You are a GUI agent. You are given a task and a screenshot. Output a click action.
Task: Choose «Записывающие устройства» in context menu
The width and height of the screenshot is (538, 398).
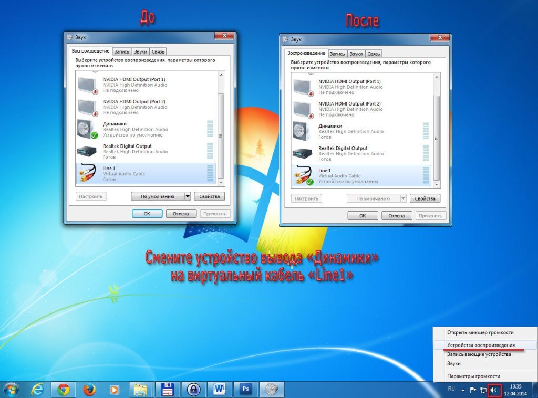[479, 354]
